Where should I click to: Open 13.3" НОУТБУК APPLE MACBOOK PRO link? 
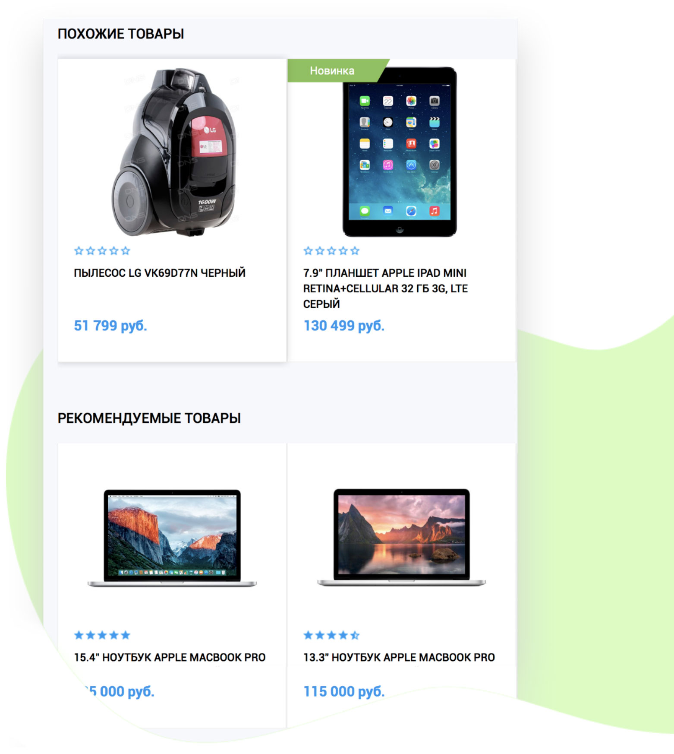[399, 657]
